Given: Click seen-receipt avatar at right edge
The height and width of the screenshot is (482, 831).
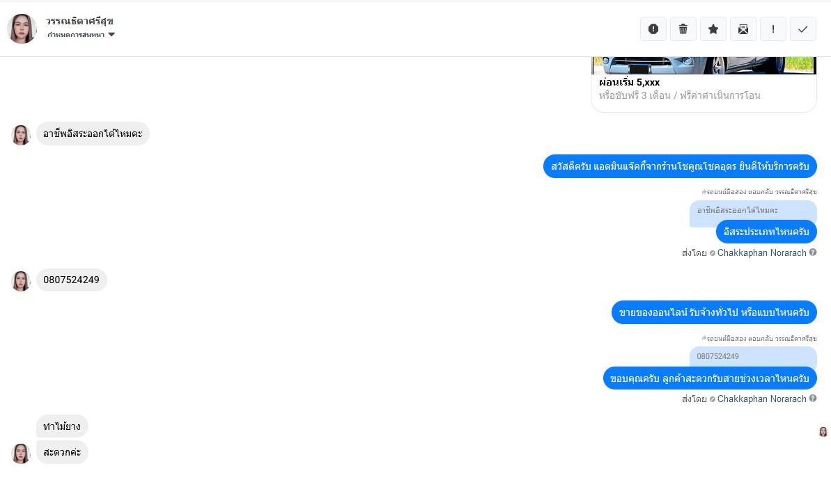Looking at the screenshot, I should pyautogui.click(x=823, y=432).
